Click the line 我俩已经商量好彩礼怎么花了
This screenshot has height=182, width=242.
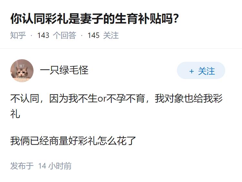[73, 141]
